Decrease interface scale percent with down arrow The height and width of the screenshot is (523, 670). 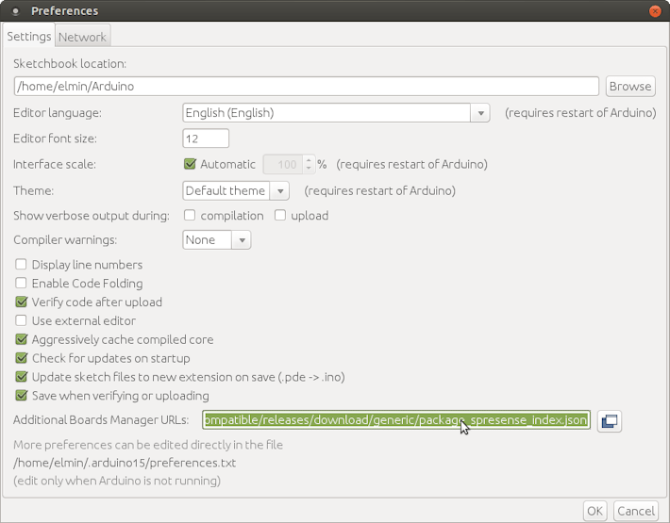(x=309, y=169)
